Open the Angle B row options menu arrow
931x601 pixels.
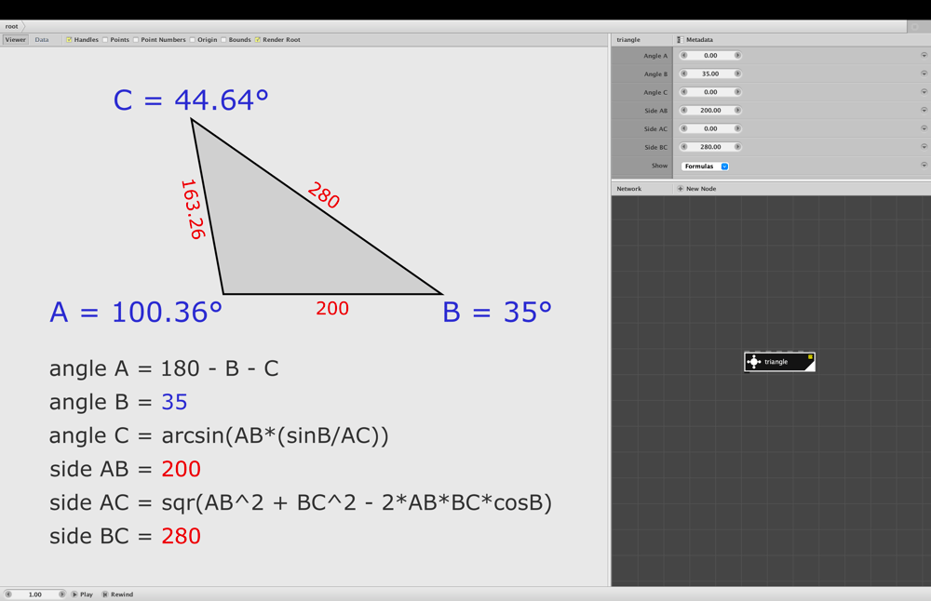pyautogui.click(x=924, y=73)
